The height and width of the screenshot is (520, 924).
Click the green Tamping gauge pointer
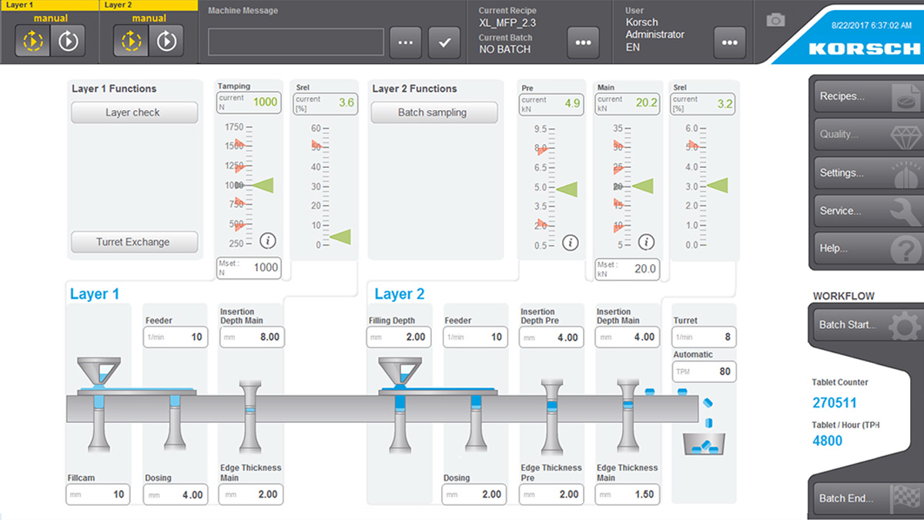263,185
